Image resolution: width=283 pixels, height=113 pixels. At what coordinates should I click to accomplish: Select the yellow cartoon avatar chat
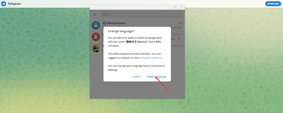(x=96, y=48)
